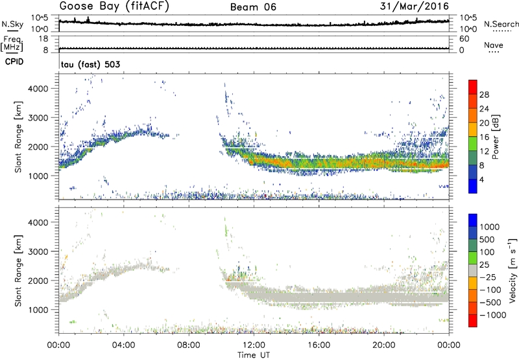Click the orange high-power backscatter band near 16:00
Screen dimensions: 519x359
319,163
